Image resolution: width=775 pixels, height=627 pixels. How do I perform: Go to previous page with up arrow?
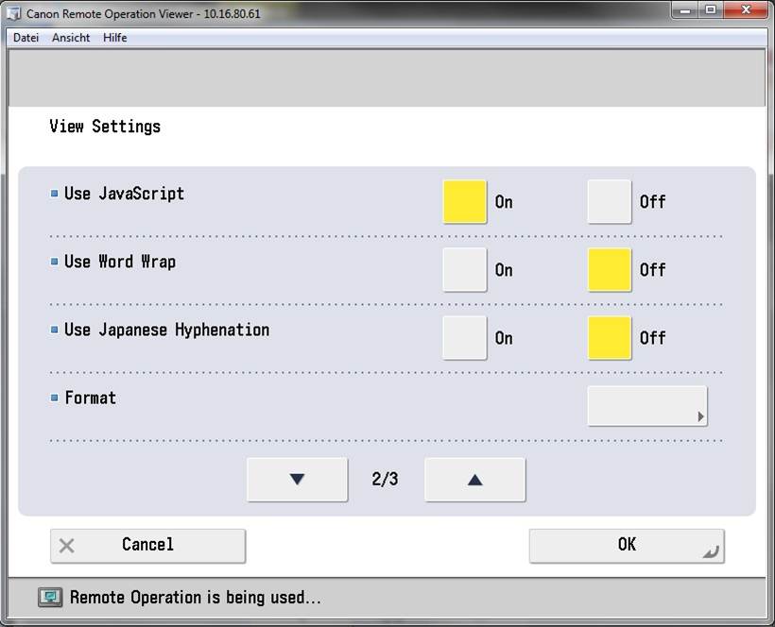pyautogui.click(x=474, y=480)
